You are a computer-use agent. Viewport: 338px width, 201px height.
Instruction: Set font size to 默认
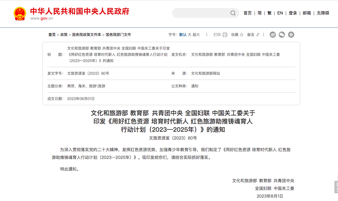pyautogui.click(x=183, y=35)
